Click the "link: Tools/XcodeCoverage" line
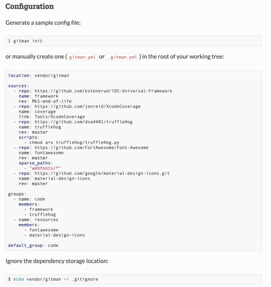 point(52,117)
